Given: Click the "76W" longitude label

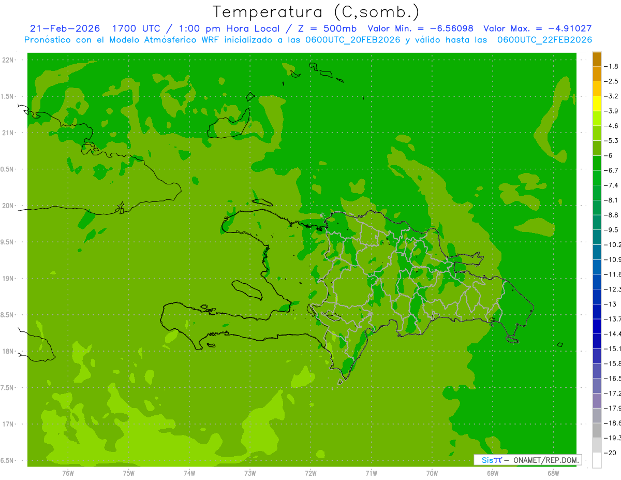Looking at the screenshot, I should coord(68,473).
